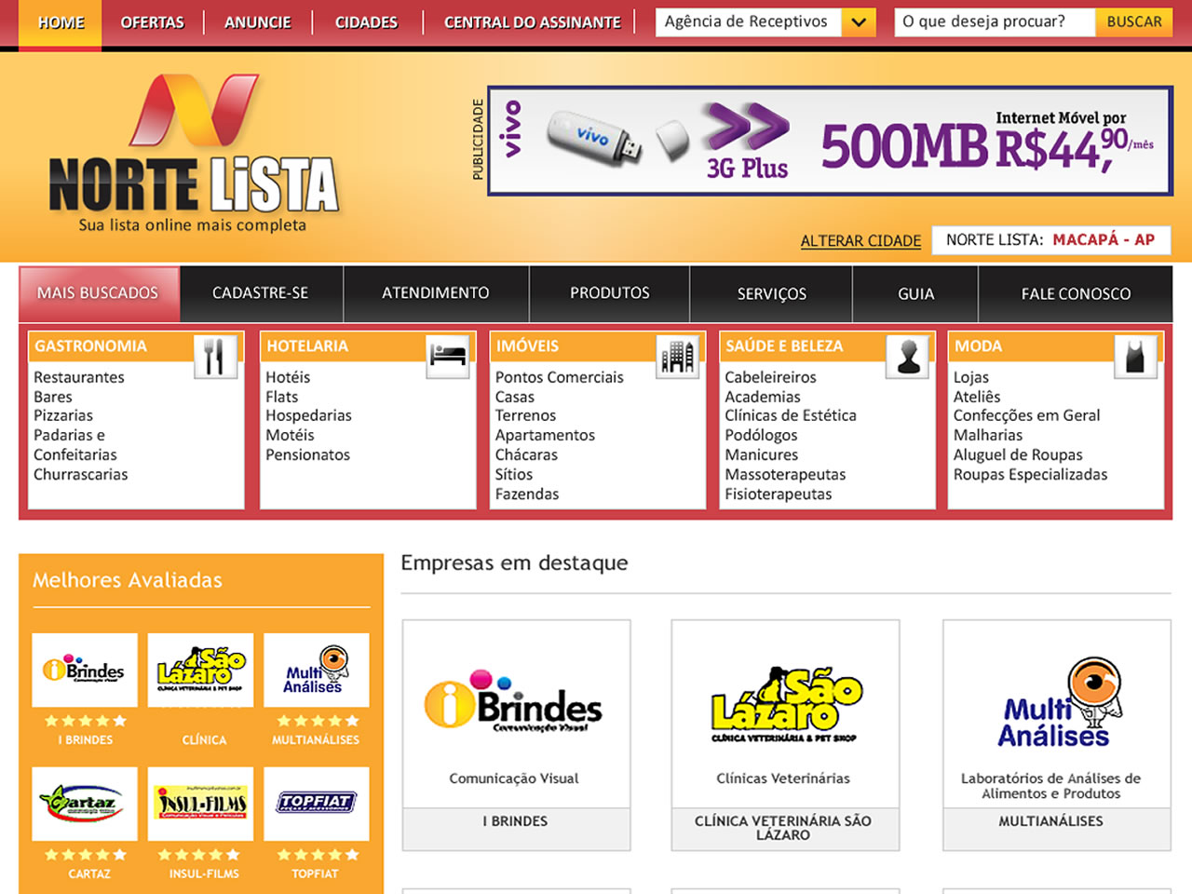1192x894 pixels.
Task: Open the Pensionatos link
Action: (308, 454)
